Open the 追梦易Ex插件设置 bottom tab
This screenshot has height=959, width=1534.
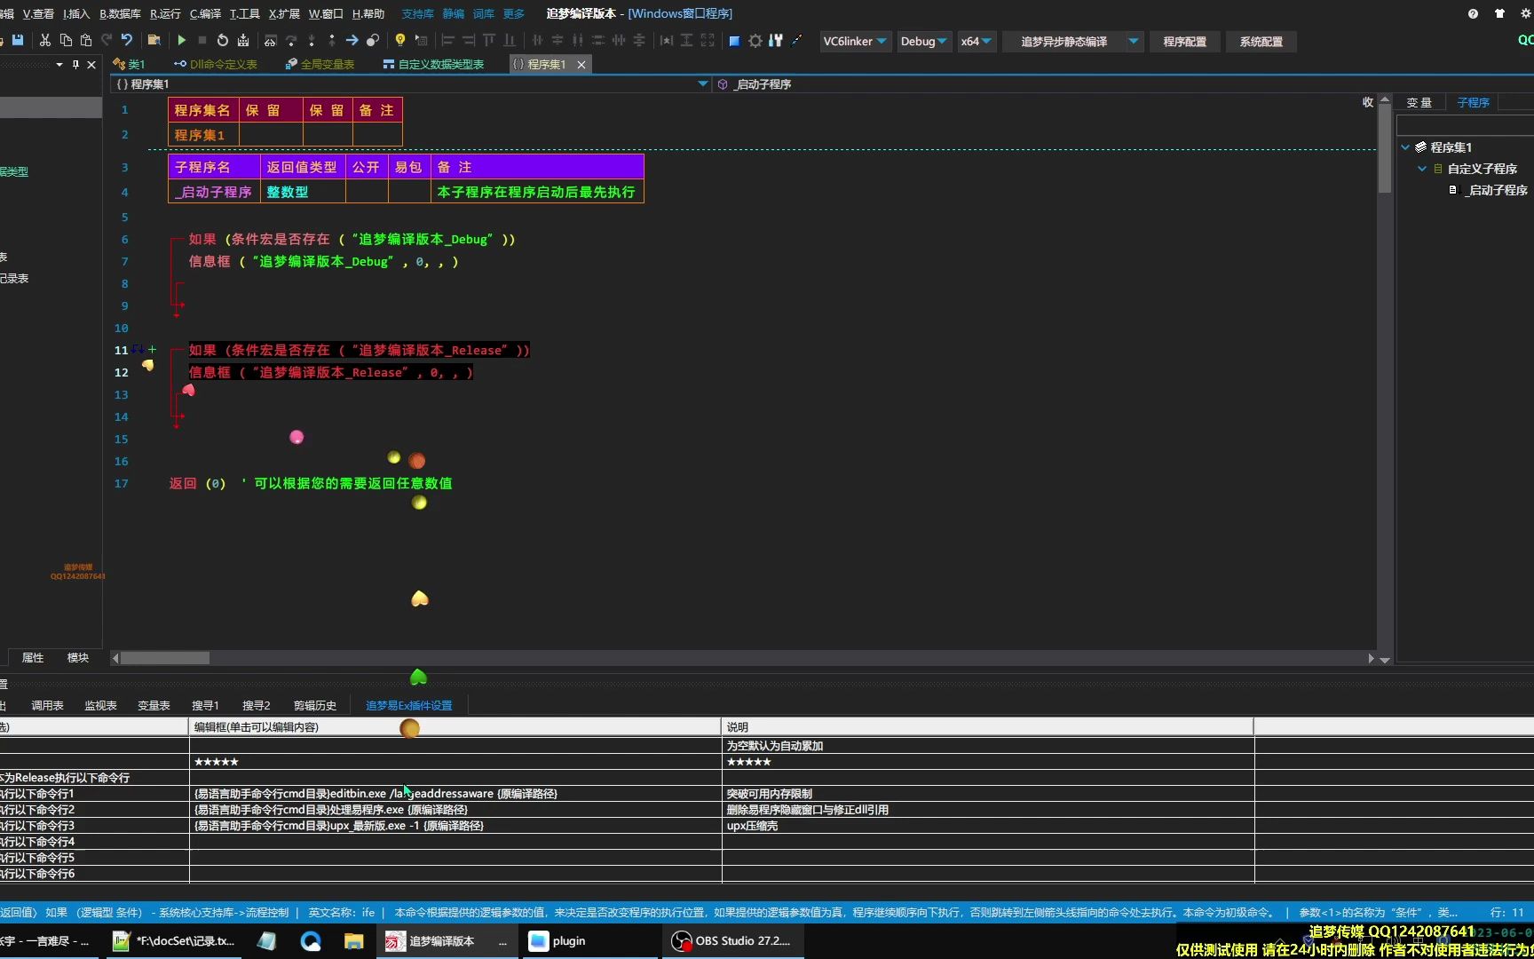point(408,706)
